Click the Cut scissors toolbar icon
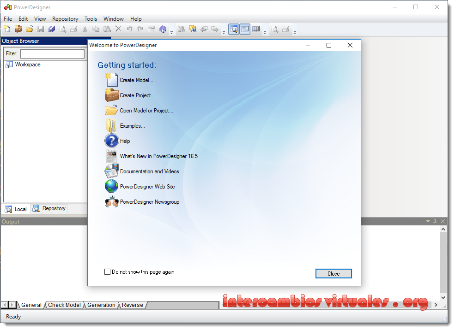The image size is (455, 330). [85, 29]
